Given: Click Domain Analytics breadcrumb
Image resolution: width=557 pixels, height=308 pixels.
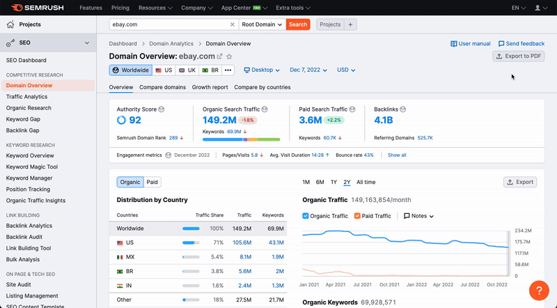Looking at the screenshot, I should [171, 44].
